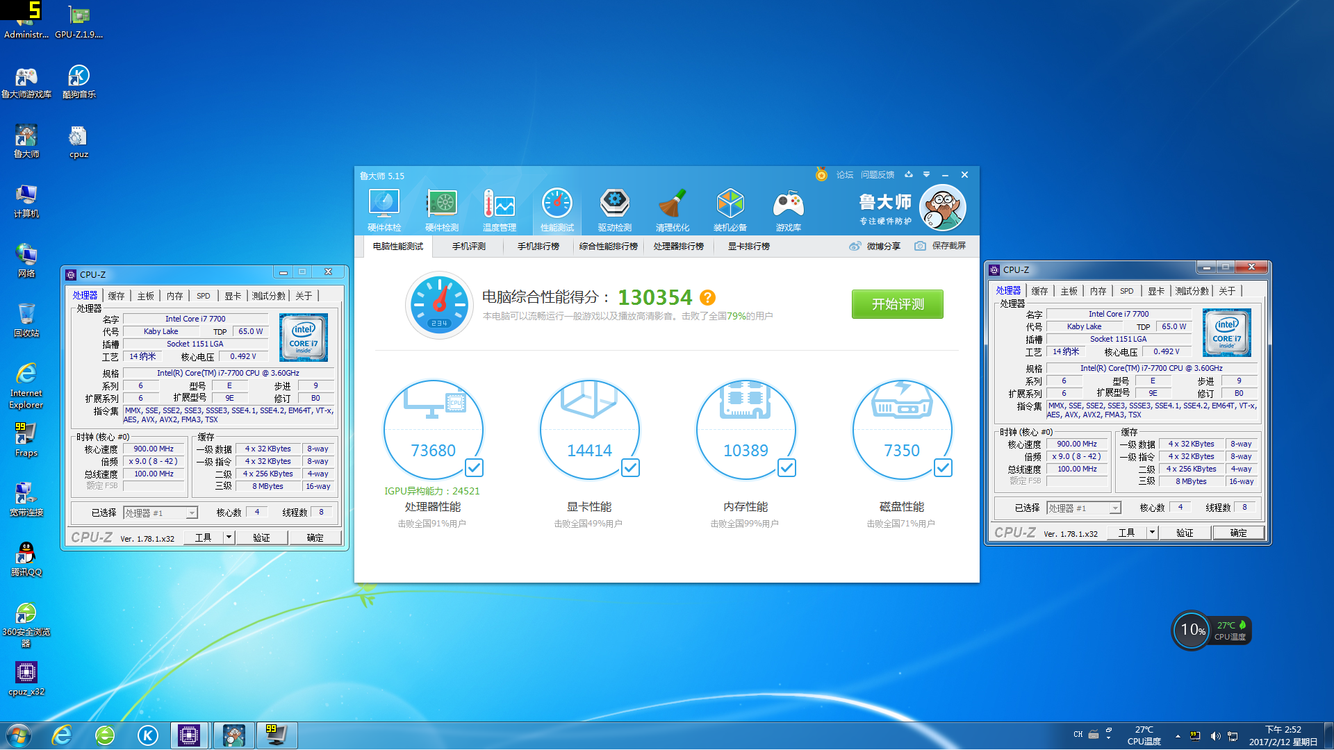The height and width of the screenshot is (750, 1334).
Task: Toggle 处理器性能 test checkbox
Action: 475,467
